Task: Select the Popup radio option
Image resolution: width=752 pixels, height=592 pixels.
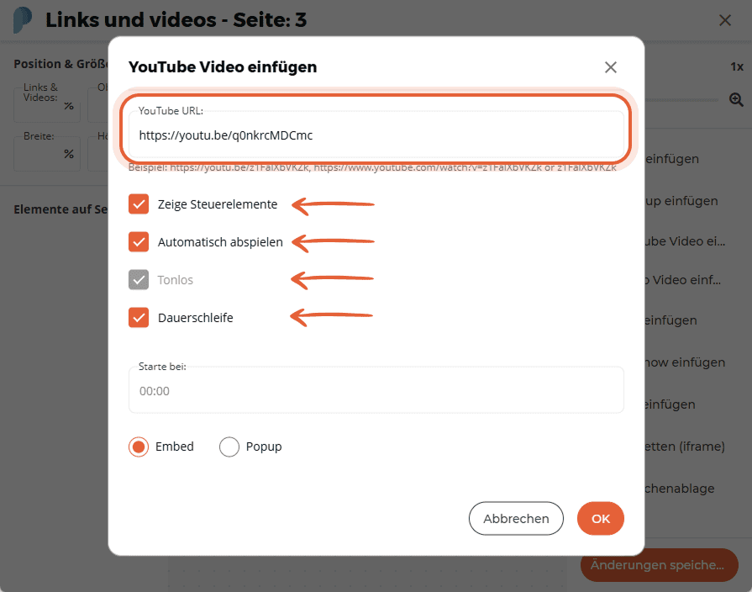Action: point(229,447)
